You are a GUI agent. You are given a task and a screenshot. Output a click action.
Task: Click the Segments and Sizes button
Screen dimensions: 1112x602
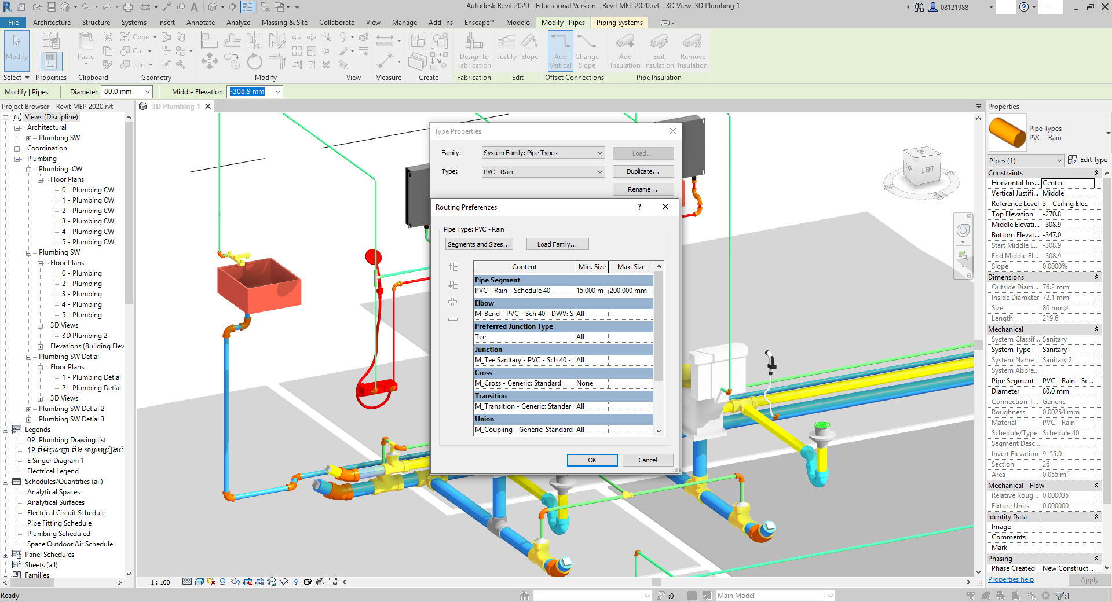click(x=478, y=244)
